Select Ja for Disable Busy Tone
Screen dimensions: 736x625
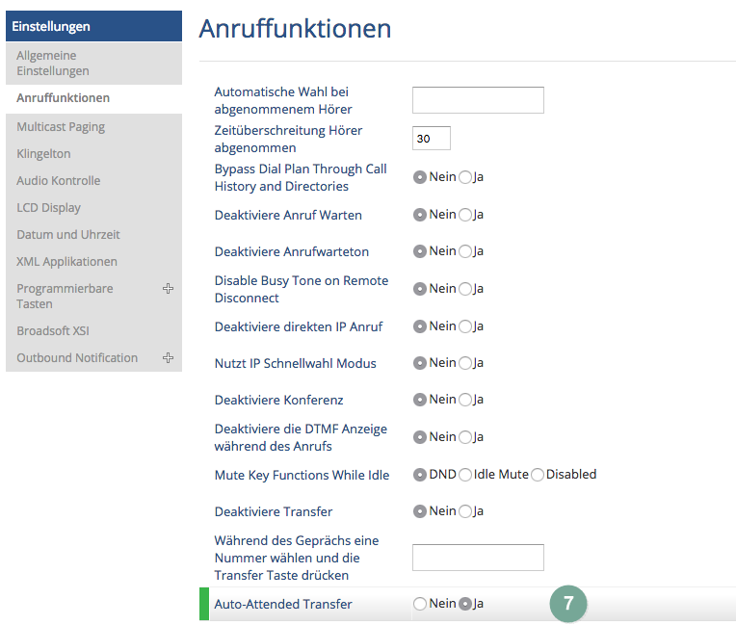pyautogui.click(x=464, y=289)
